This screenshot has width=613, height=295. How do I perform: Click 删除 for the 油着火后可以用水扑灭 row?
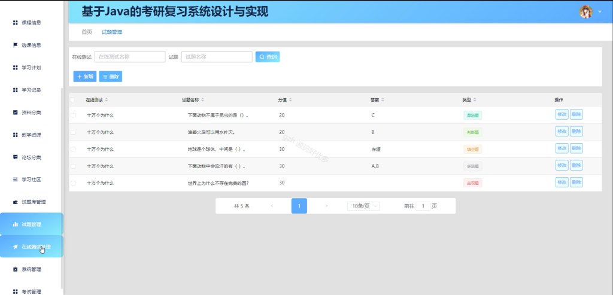(x=576, y=131)
